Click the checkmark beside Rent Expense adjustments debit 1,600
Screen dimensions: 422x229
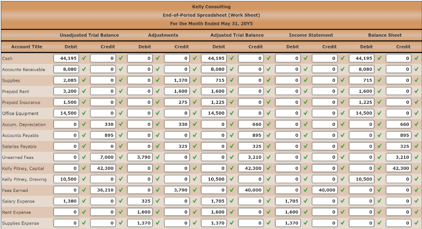tap(158, 212)
